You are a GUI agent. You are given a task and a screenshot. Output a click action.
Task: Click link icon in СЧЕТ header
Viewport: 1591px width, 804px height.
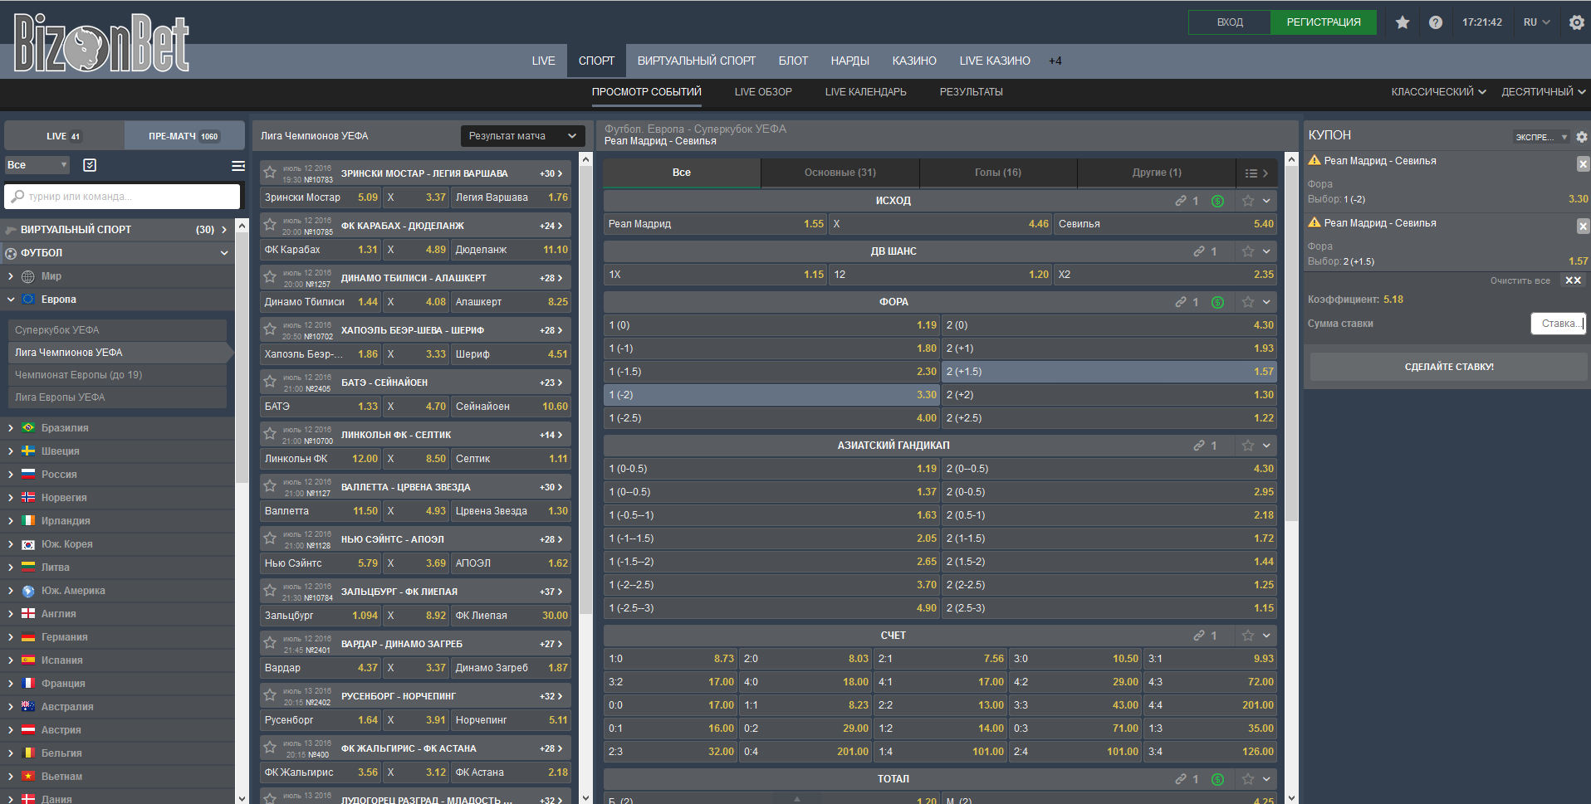pos(1199,636)
